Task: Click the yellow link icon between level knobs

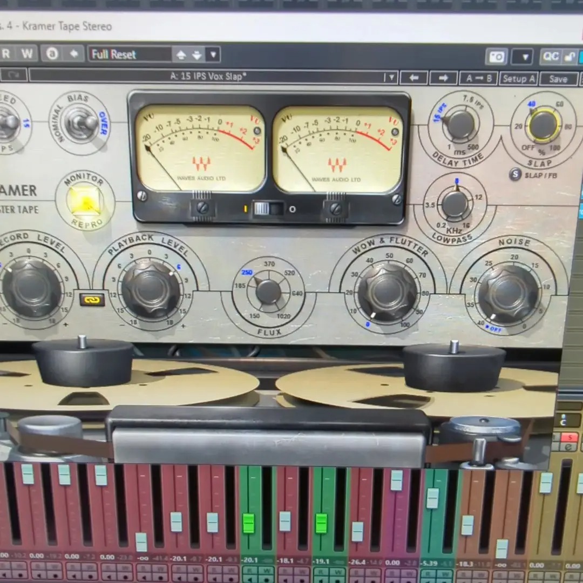Action: click(x=93, y=300)
